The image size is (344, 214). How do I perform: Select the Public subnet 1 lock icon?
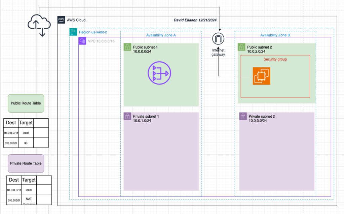pyautogui.click(x=127, y=47)
